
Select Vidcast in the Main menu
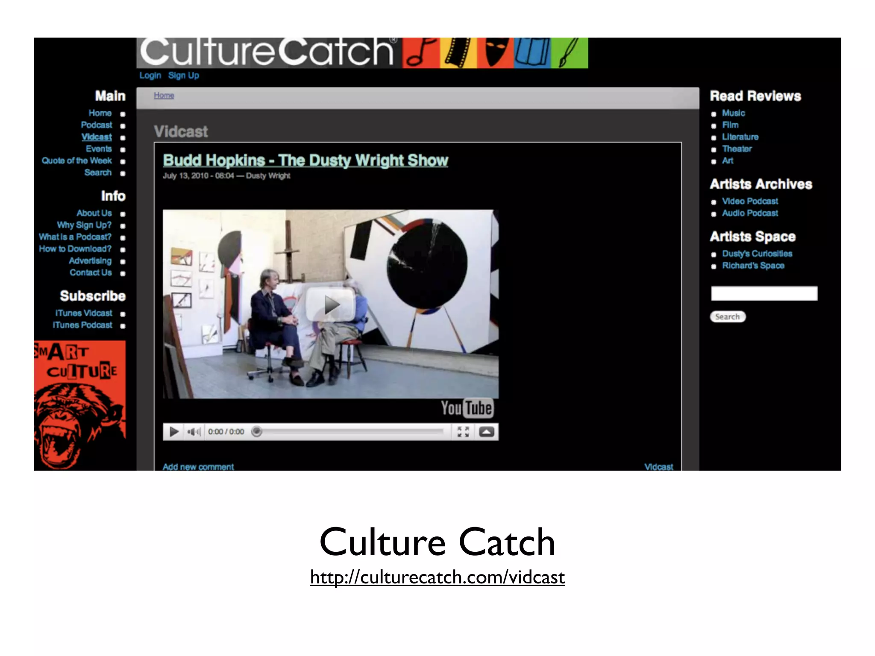pos(97,137)
